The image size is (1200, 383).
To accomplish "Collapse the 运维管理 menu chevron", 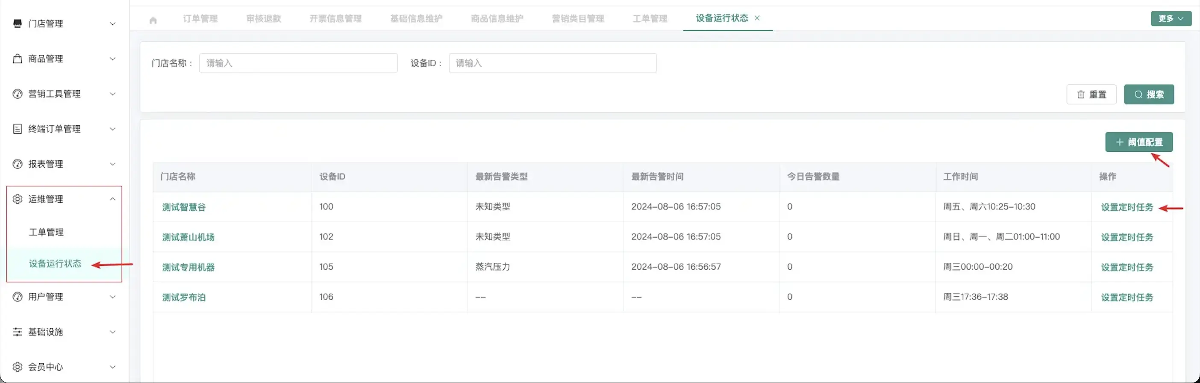I will pos(113,199).
